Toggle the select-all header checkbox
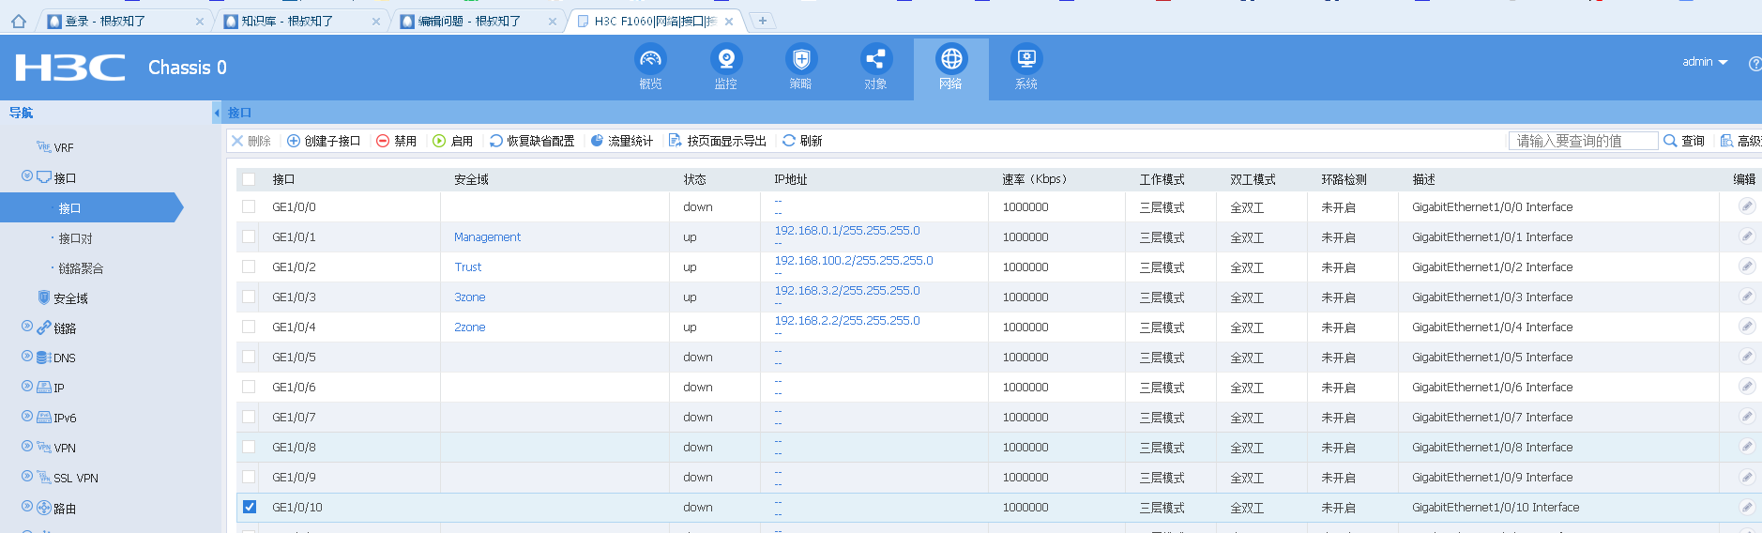The width and height of the screenshot is (1762, 533). point(249,179)
